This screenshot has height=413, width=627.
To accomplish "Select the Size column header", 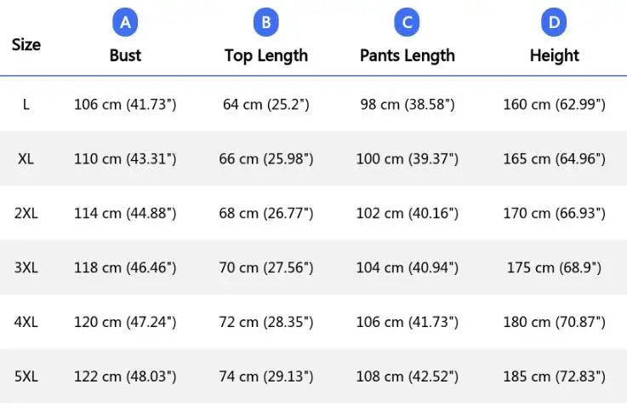I will point(26,44).
